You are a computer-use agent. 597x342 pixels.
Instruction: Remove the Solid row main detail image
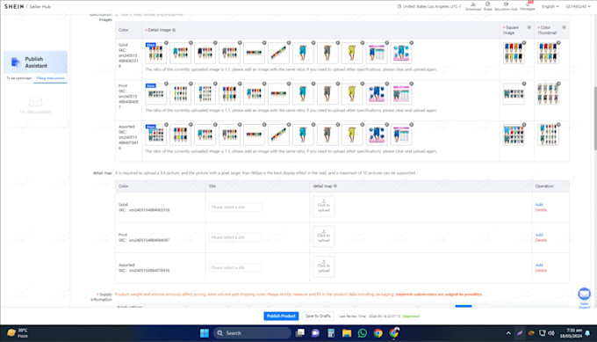point(166,43)
